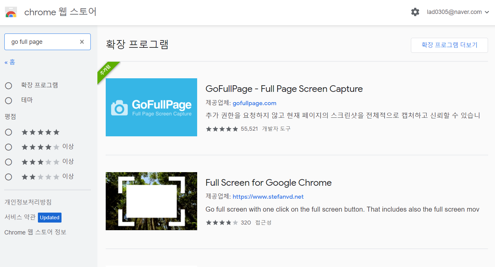Go back via the « 홈 link
495x267 pixels.
click(10, 62)
